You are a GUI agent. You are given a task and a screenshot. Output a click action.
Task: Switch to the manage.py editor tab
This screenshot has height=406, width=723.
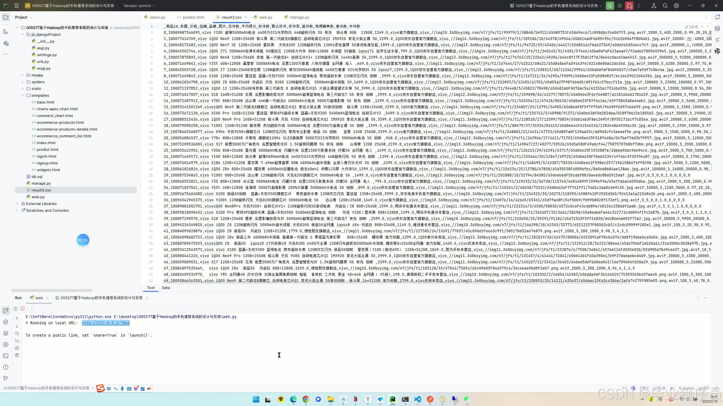click(297, 17)
